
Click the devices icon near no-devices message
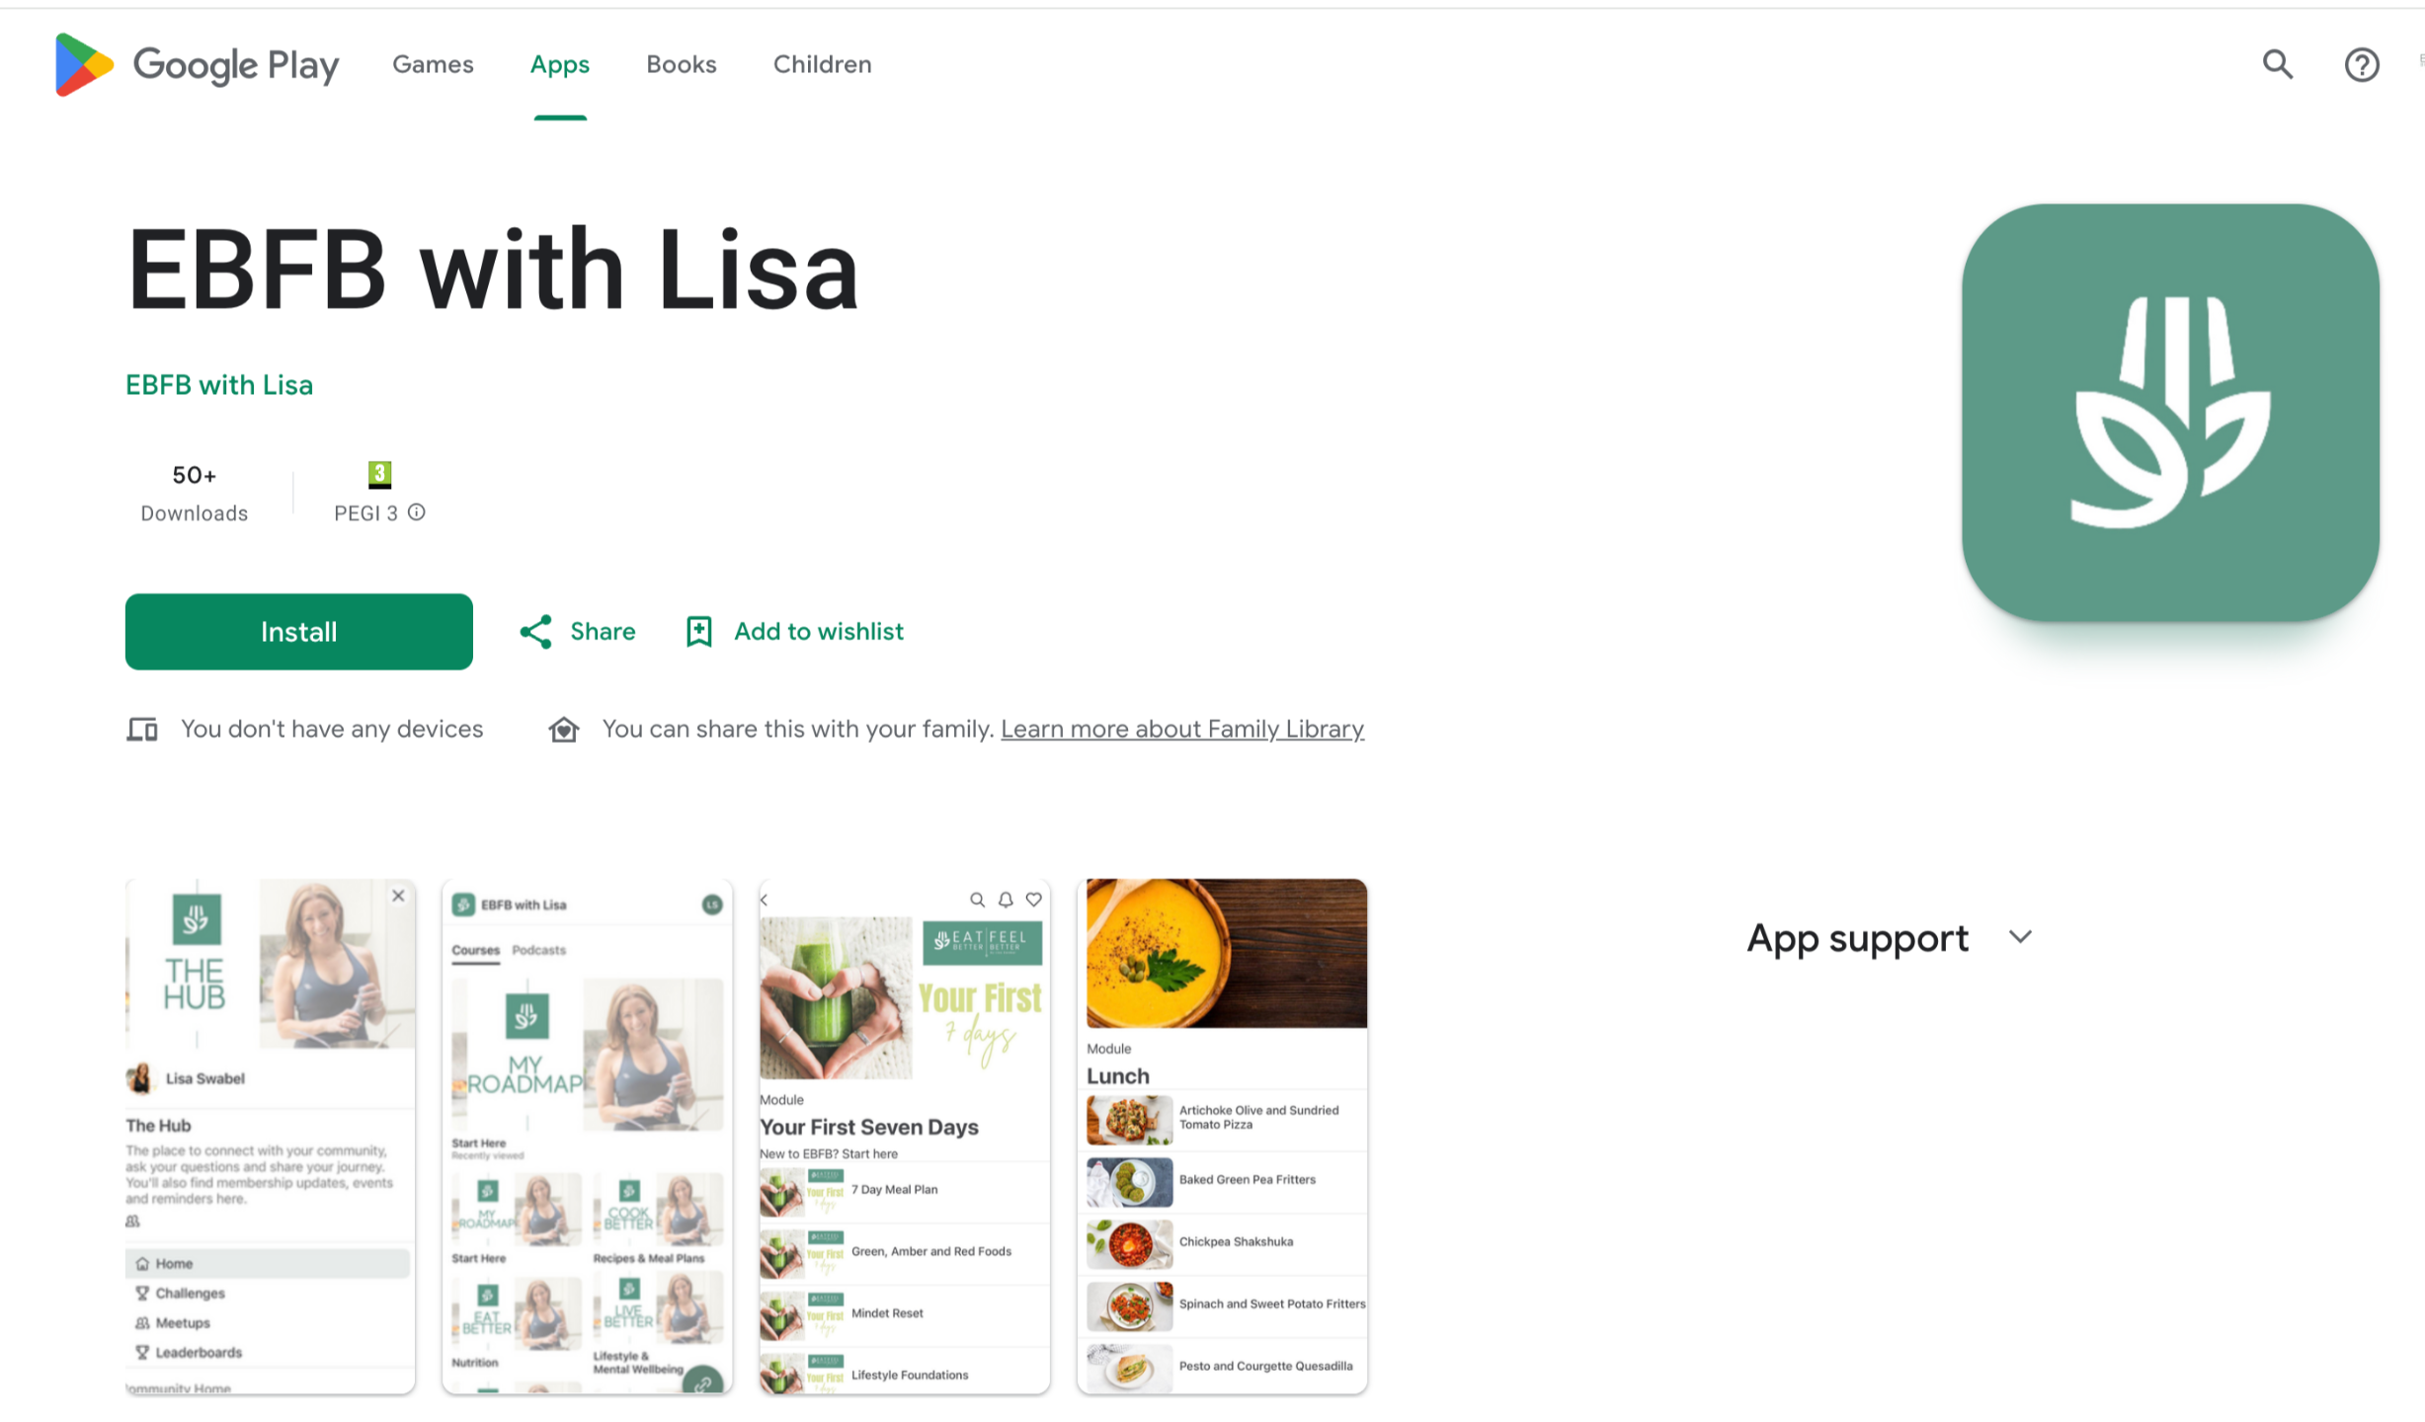[x=142, y=730]
